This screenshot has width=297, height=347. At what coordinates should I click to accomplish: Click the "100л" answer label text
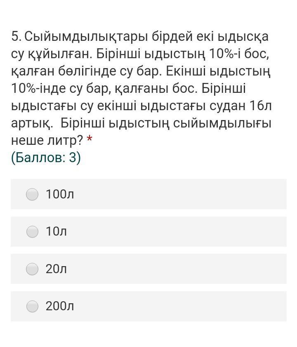[60, 194]
